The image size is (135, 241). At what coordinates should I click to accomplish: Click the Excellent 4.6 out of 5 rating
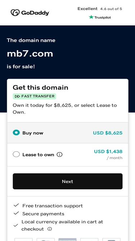click(x=100, y=9)
